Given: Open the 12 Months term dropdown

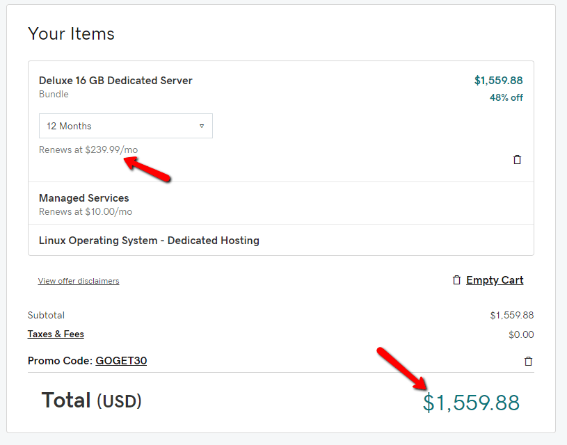Looking at the screenshot, I should [x=125, y=127].
